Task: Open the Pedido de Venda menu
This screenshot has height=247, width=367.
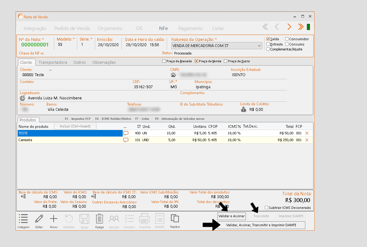Action: 72,28
